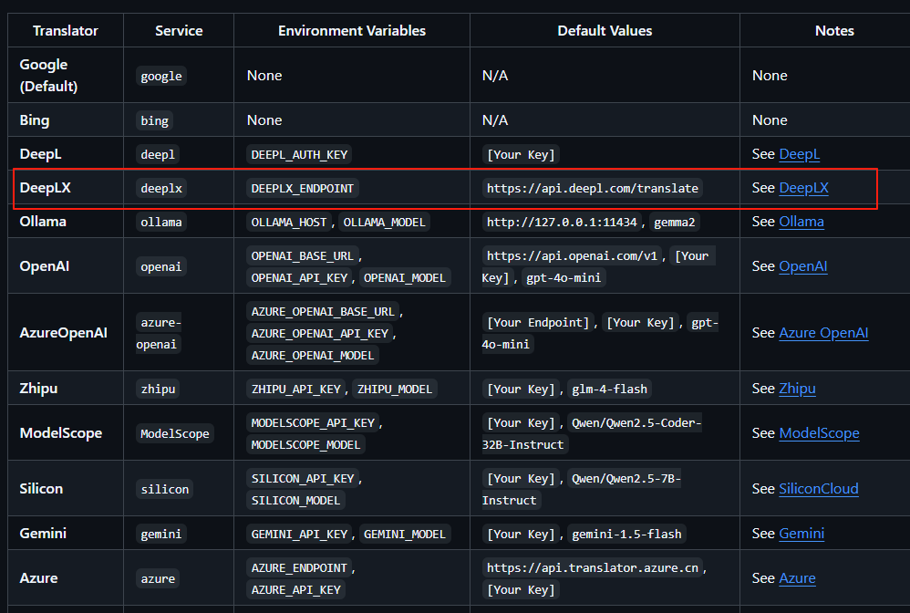Select the gemini-1.5-flash default value
910x613 pixels.
(x=626, y=535)
